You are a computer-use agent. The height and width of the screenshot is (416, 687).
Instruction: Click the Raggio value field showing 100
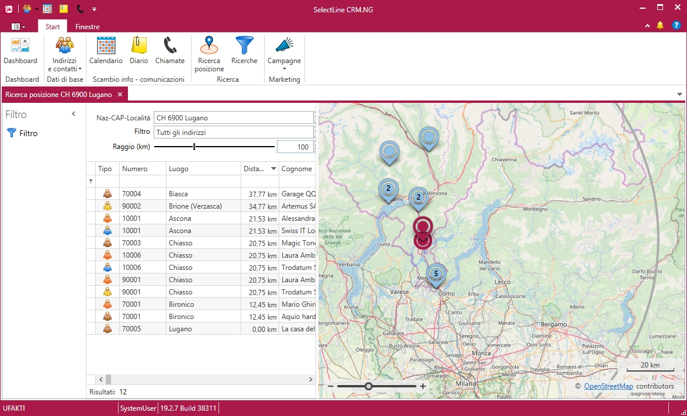click(x=296, y=147)
